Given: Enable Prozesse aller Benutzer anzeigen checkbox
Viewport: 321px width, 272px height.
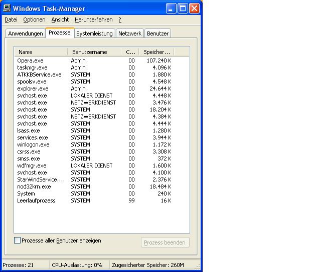Looking at the screenshot, I should click(x=18, y=240).
